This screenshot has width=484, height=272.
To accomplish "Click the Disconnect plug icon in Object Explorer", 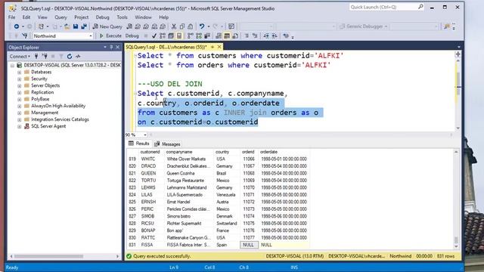I will point(45,57).
